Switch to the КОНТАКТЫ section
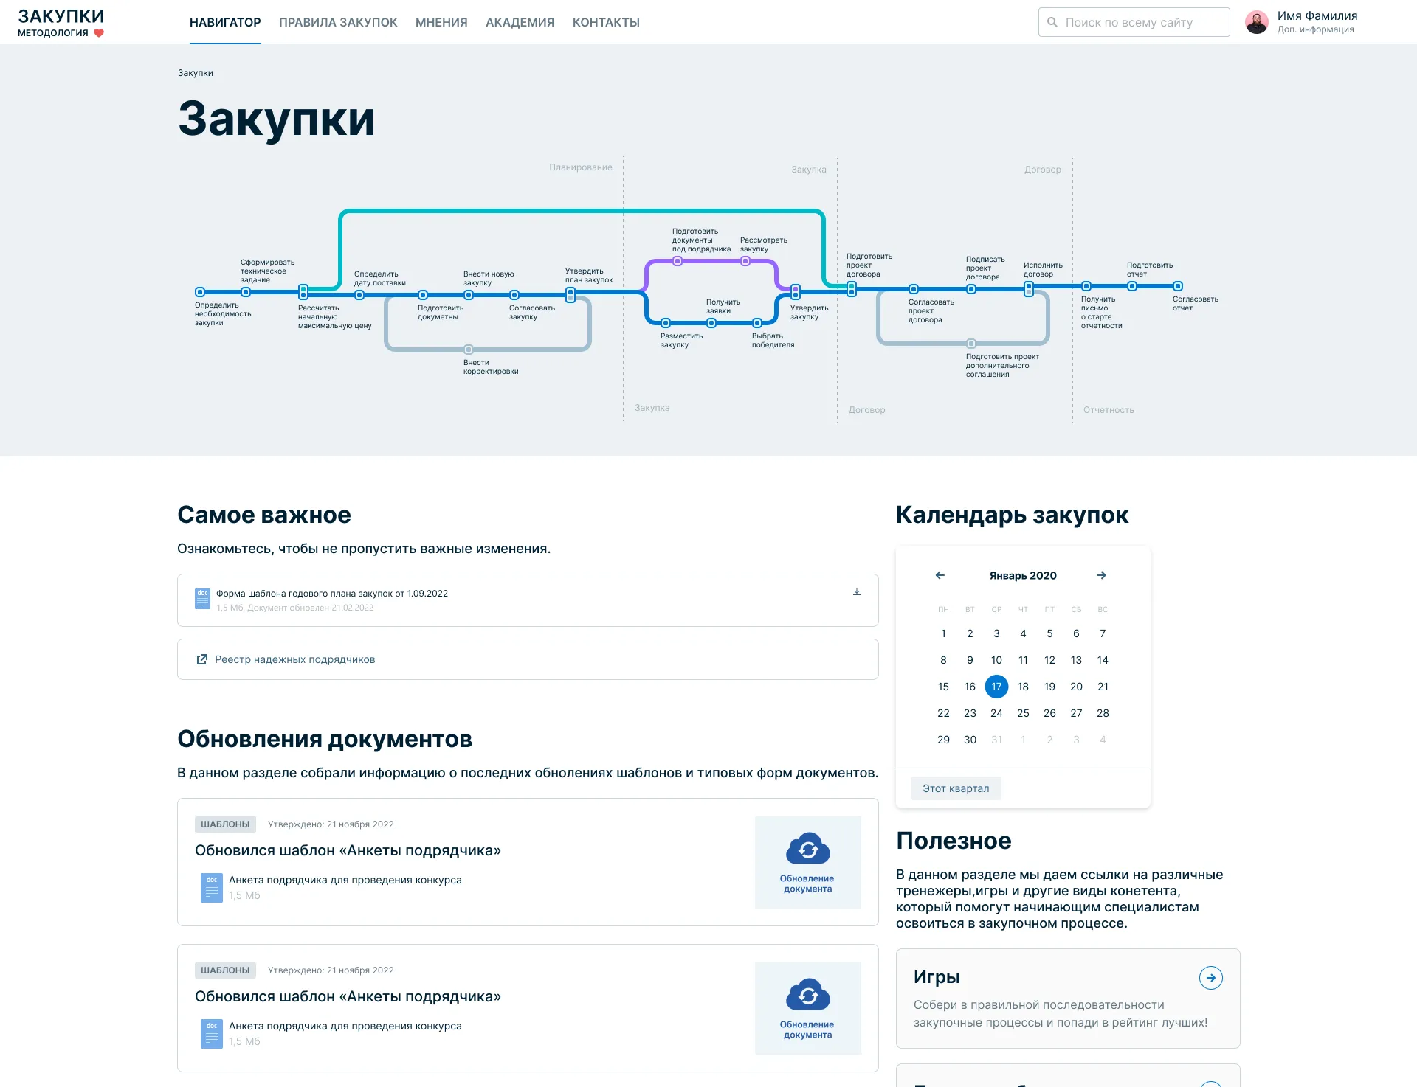The height and width of the screenshot is (1087, 1417). tap(606, 22)
